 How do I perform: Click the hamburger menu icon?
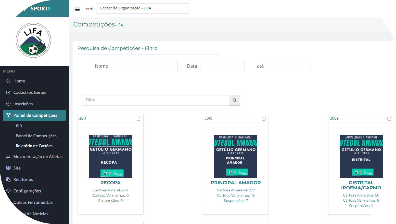pos(77,9)
